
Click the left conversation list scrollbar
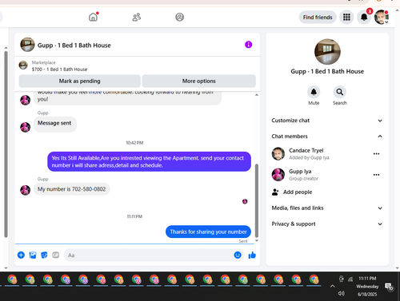(x=6, y=144)
